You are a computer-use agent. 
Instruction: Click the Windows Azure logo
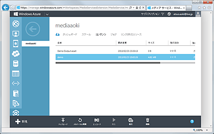[27, 14]
